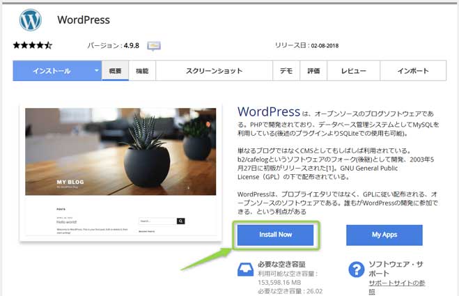This screenshot has width=459, height=296.
Task: Click the 必要な空き容量 heading
Action: tap(281, 264)
